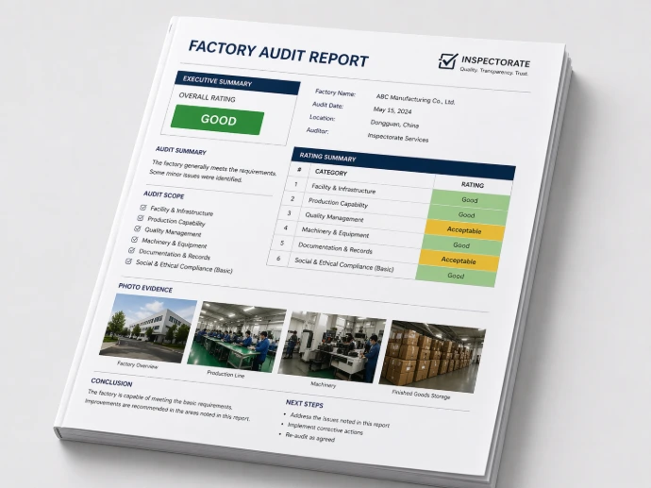The height and width of the screenshot is (488, 651).
Task: Click the Factory Audit Report title
Action: pyautogui.click(x=278, y=53)
